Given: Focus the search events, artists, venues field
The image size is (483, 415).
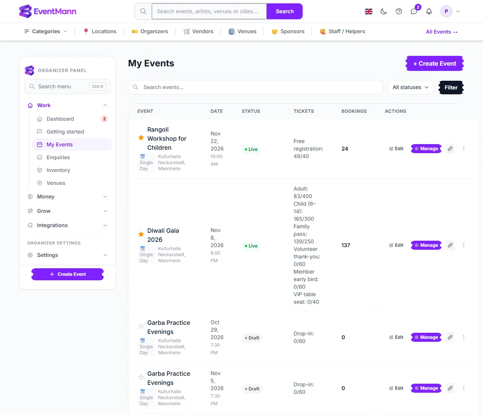Looking at the screenshot, I should (209, 11).
